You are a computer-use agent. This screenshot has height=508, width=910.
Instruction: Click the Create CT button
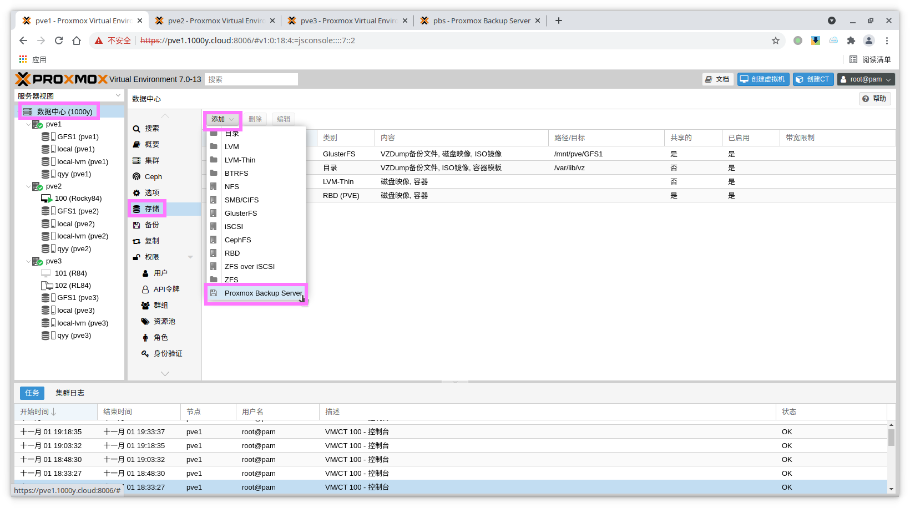coord(813,79)
